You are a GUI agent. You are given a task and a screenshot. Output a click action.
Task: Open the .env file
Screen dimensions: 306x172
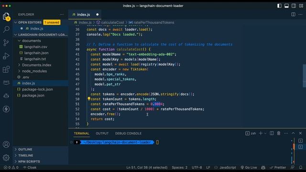[x=25, y=77]
